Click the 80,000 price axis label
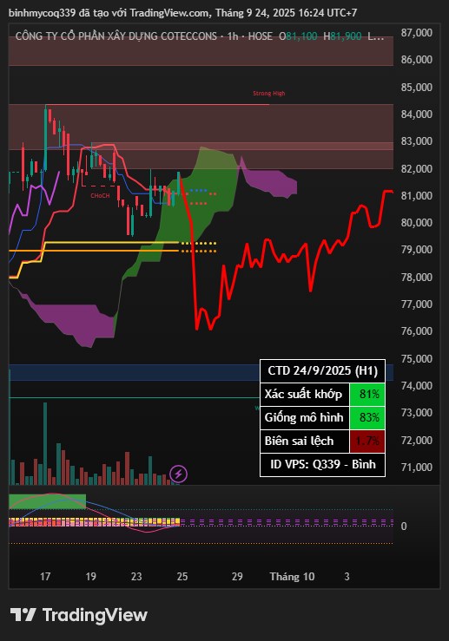Screen dimensions: 449x641 [x=416, y=222]
